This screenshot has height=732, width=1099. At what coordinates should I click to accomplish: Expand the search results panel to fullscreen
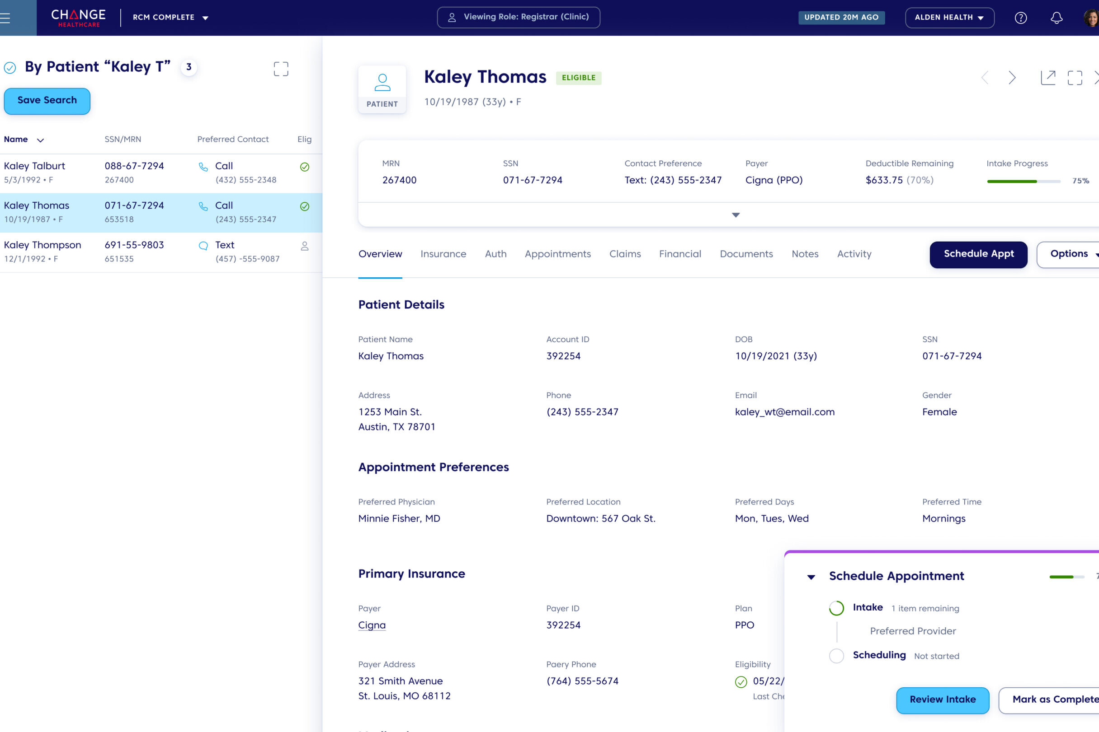coord(281,69)
